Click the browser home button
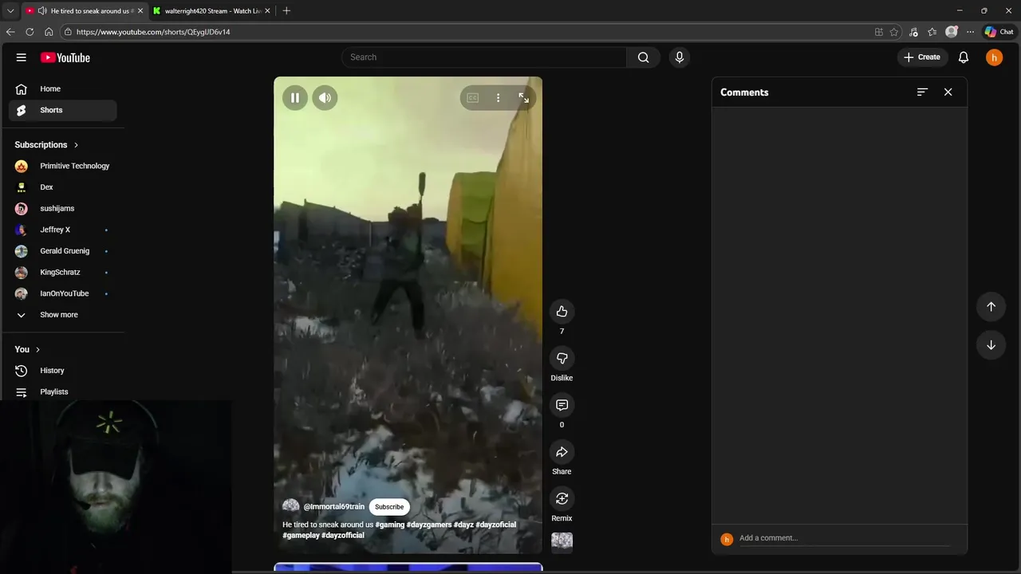Screen dimensions: 1021x574 click(x=49, y=32)
